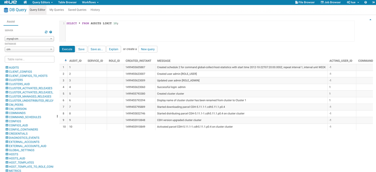Open the Job Browser

pyautogui.click(x=331, y=2)
